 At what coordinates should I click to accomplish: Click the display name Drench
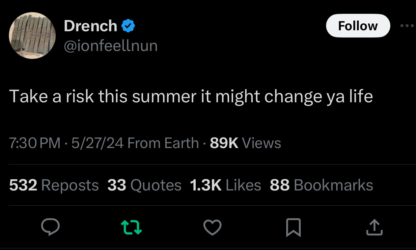tap(90, 26)
